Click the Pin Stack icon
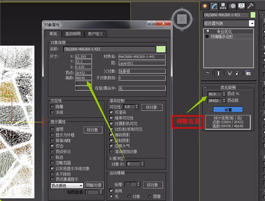Image resolution: width=265 pixels, height=201 pixels. click(207, 73)
